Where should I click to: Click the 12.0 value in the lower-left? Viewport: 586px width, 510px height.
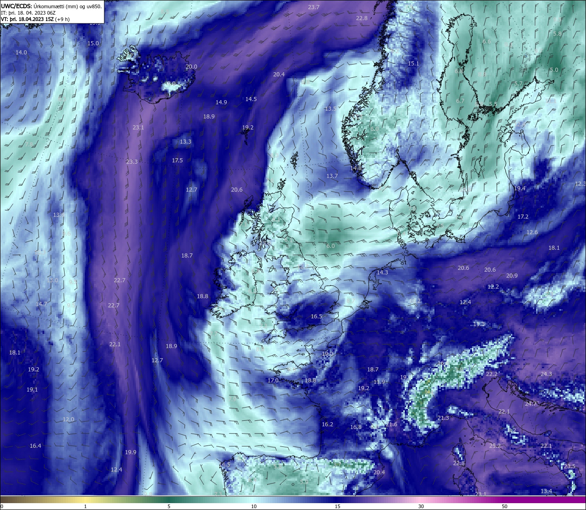(68, 419)
